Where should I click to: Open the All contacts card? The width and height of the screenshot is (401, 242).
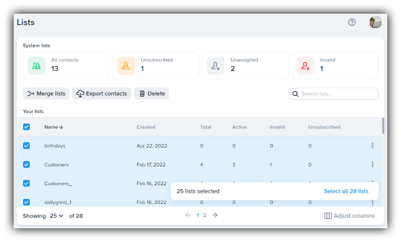(66, 66)
